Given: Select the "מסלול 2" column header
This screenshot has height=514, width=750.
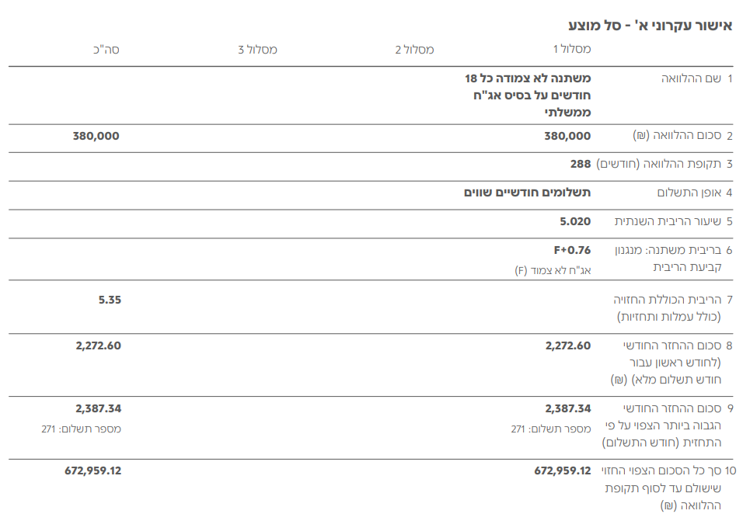Looking at the screenshot, I should click(x=414, y=50).
